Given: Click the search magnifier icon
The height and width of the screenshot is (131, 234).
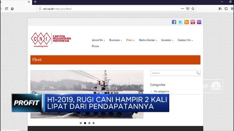Looking at the screenshot, I should click(x=198, y=73).
